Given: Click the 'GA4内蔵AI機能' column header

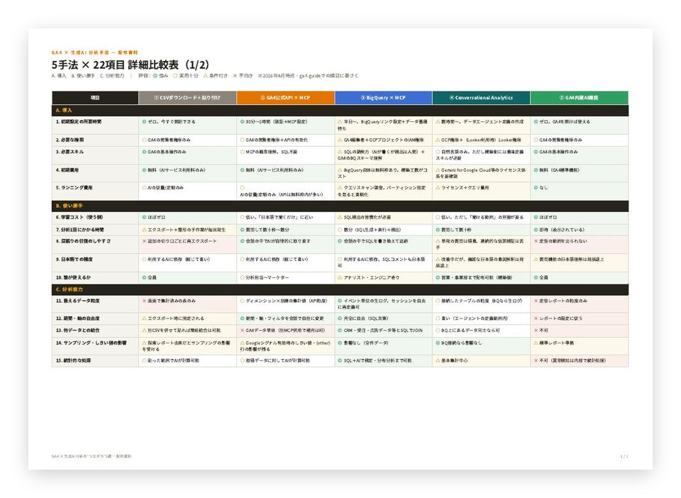Looking at the screenshot, I should [x=579, y=98].
